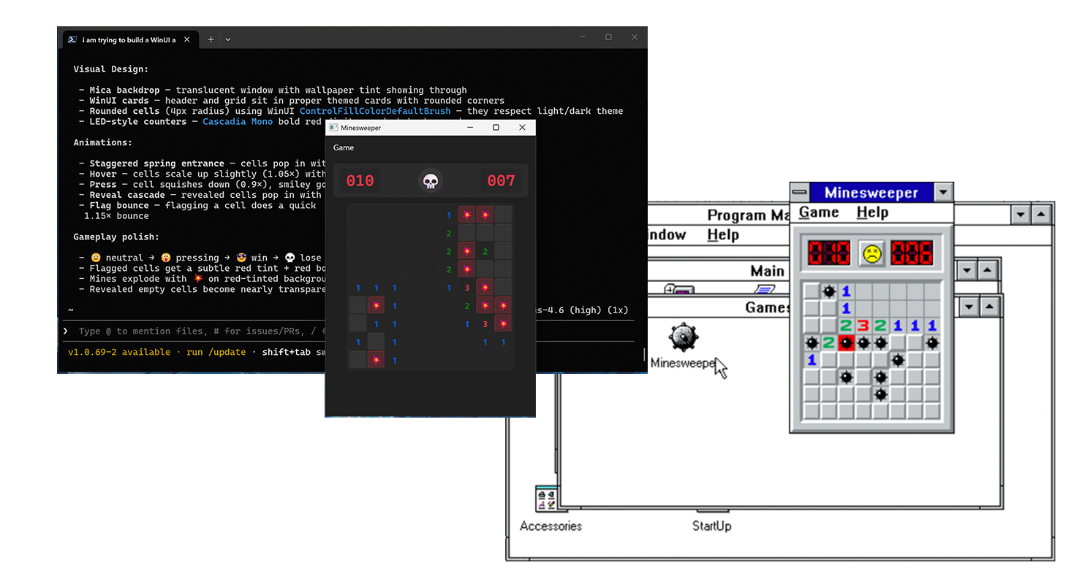This screenshot has height=584, width=1082.
Task: Click the left LED mine counter in classic Minesweeper
Action: [x=828, y=253]
